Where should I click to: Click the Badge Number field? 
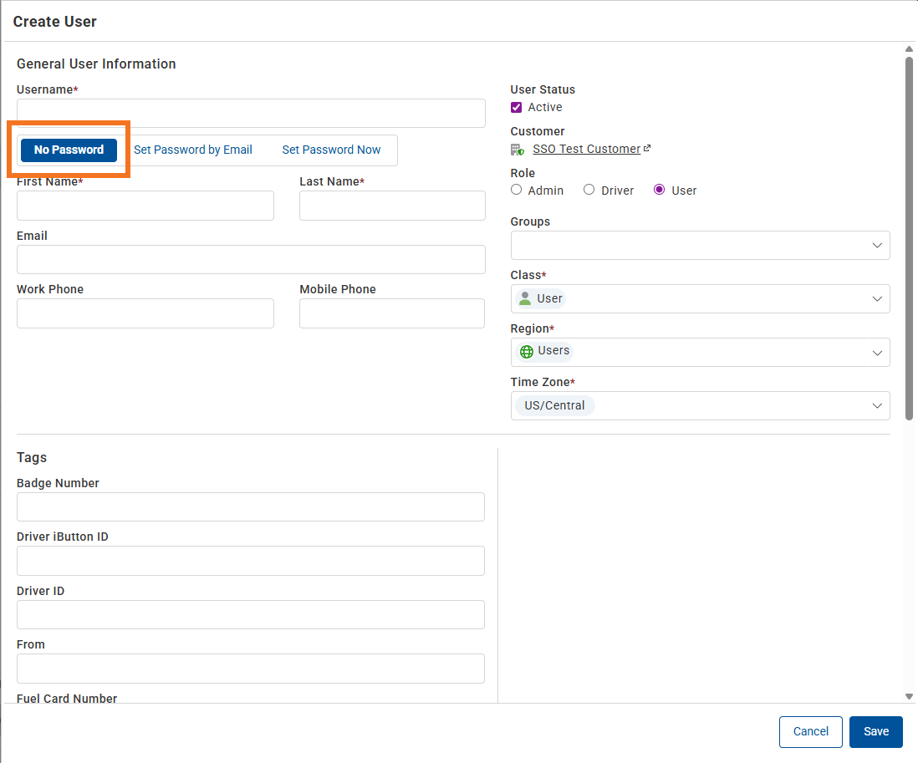click(x=251, y=506)
